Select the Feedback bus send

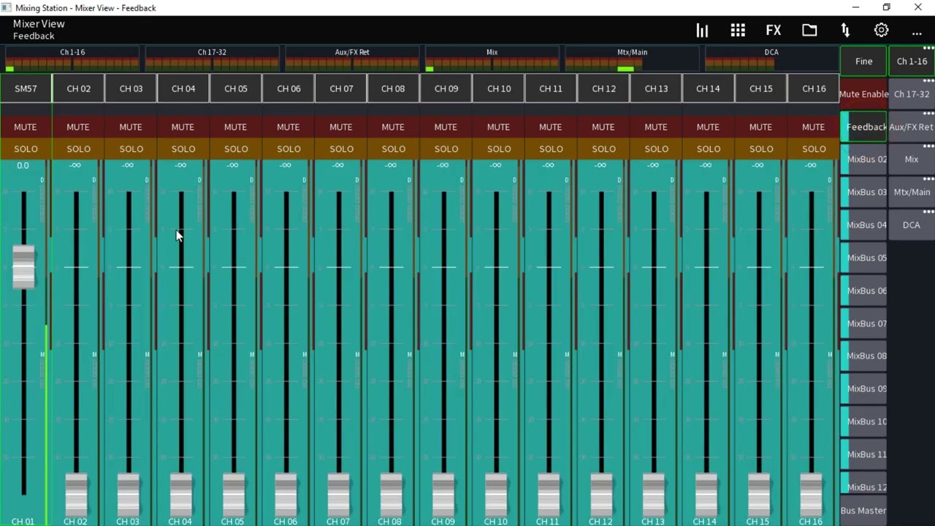coord(863,127)
